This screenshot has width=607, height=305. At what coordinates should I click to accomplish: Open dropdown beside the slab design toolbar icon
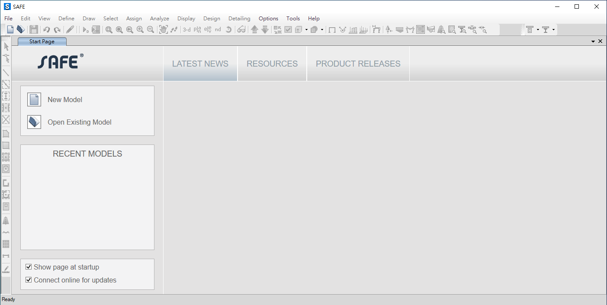[x=538, y=30]
